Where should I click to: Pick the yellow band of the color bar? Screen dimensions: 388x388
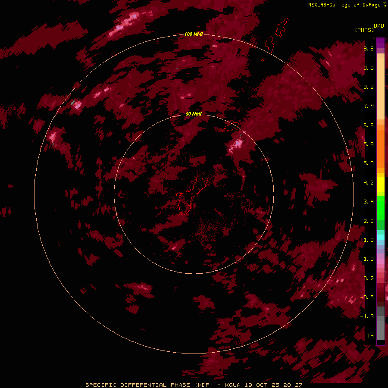tap(381, 185)
